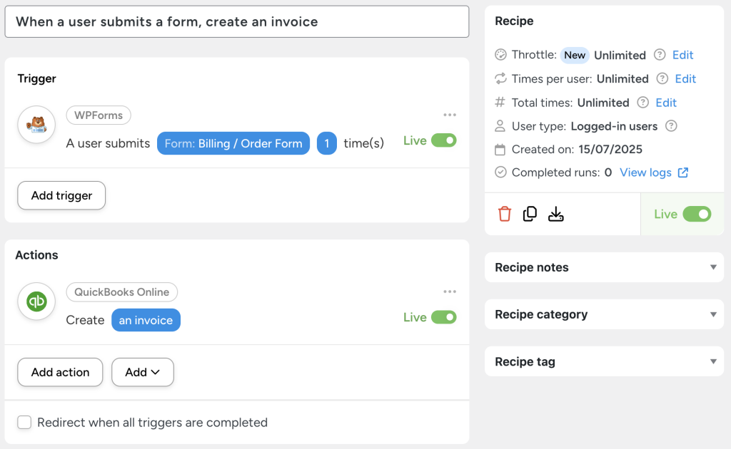
Task: Click the WPForms bear icon in Trigger
Action: (x=36, y=123)
